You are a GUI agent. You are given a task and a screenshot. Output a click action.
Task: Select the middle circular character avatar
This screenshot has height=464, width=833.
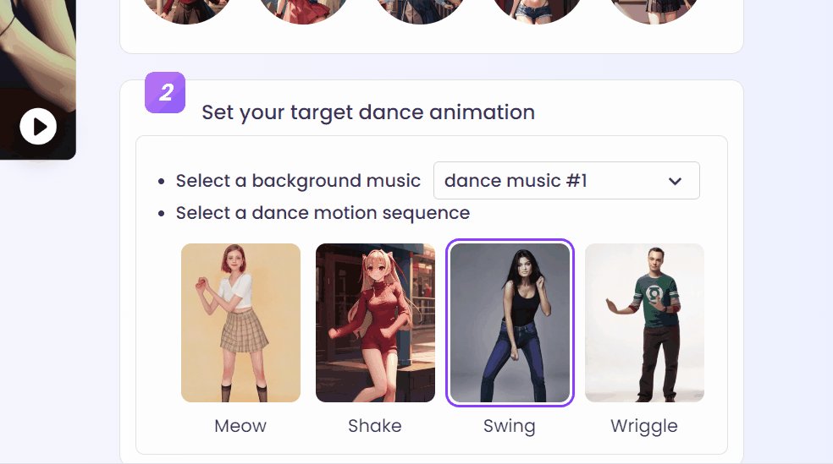[x=420, y=10]
